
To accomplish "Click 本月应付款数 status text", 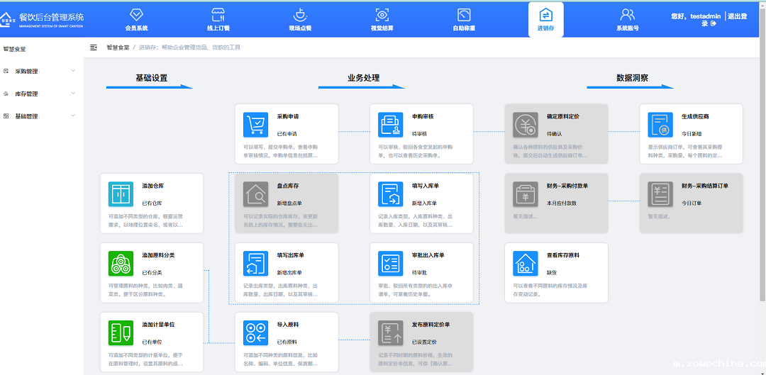I will (561, 203).
